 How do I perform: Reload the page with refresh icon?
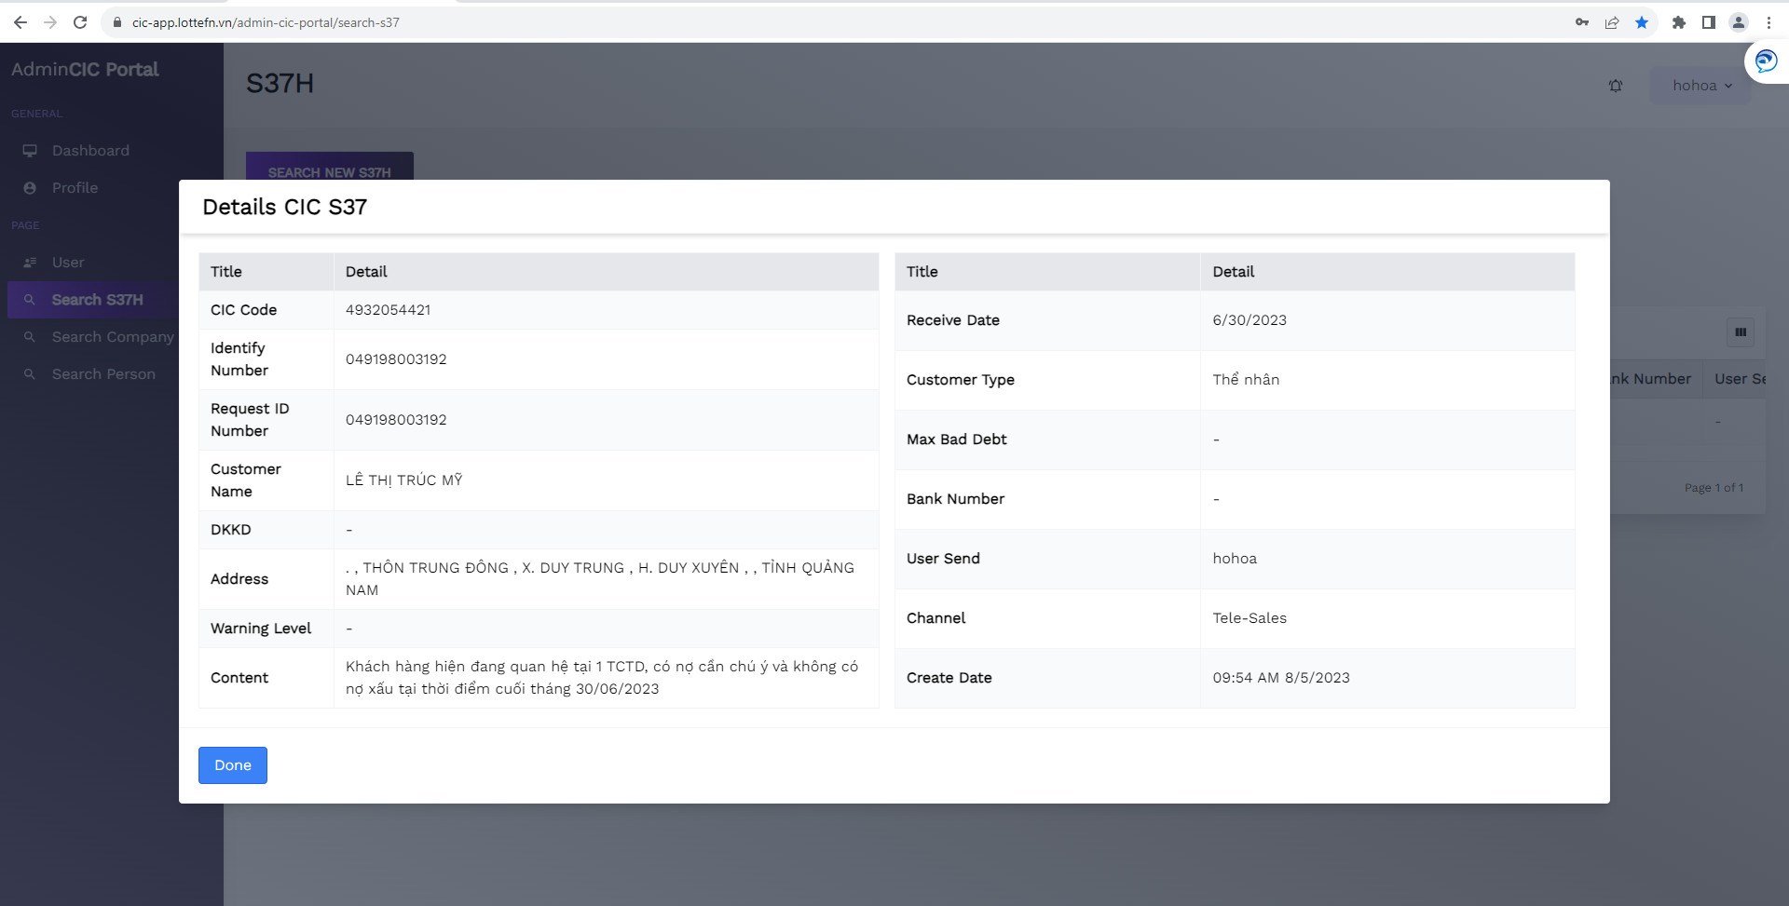tap(80, 22)
